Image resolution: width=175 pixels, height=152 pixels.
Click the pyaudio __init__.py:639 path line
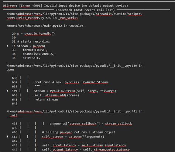tap(75, 66)
